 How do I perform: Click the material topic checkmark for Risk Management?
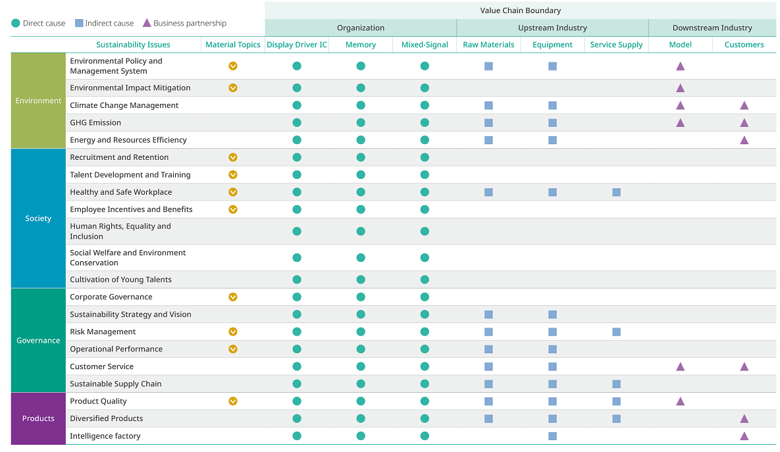point(233,332)
